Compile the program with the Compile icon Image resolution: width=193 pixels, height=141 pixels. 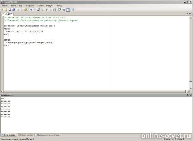[x=55, y=10]
